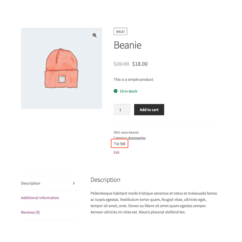The height and width of the screenshot is (242, 242).
Task: Open the Accessories category link
Action: click(137, 138)
